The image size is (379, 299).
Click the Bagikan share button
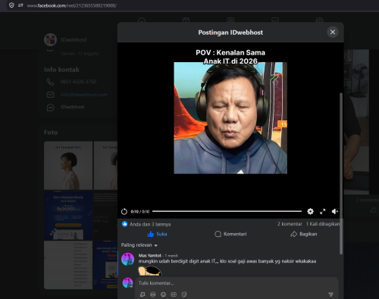click(x=304, y=234)
